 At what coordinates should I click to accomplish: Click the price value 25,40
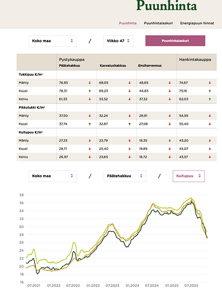tap(104, 149)
